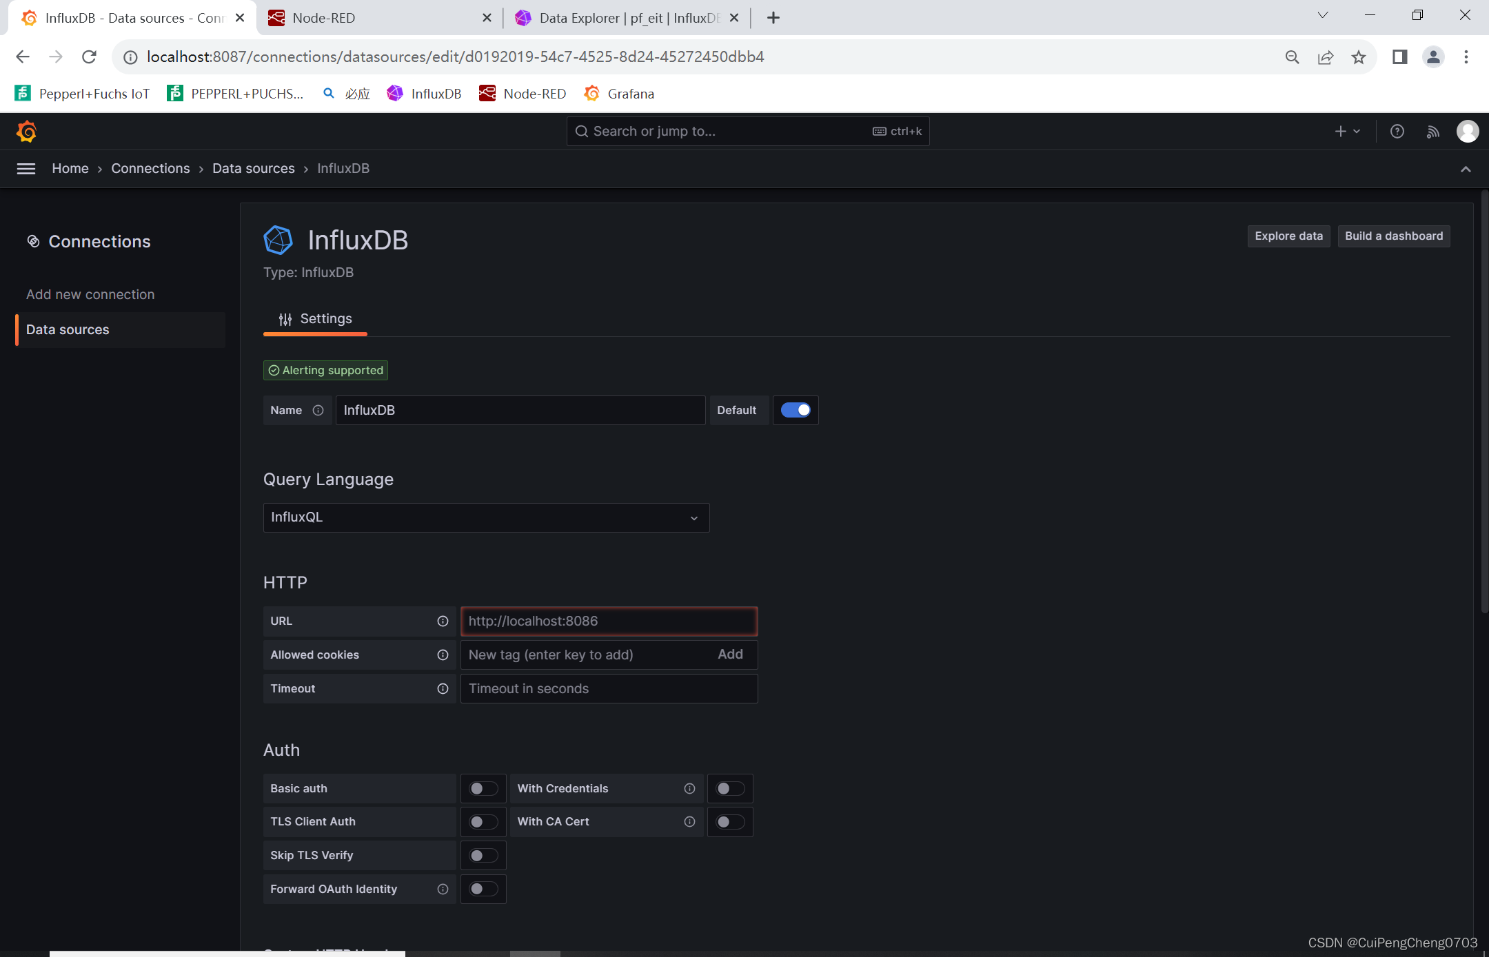The width and height of the screenshot is (1489, 957).
Task: Click the Build a dashboard button
Action: point(1392,236)
